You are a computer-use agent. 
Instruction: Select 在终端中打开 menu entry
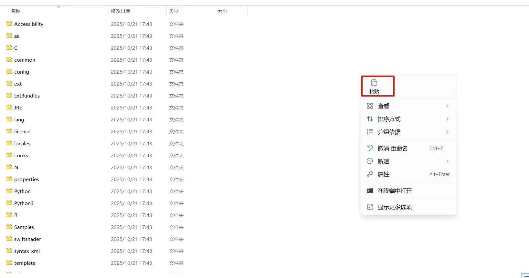pyautogui.click(x=395, y=191)
